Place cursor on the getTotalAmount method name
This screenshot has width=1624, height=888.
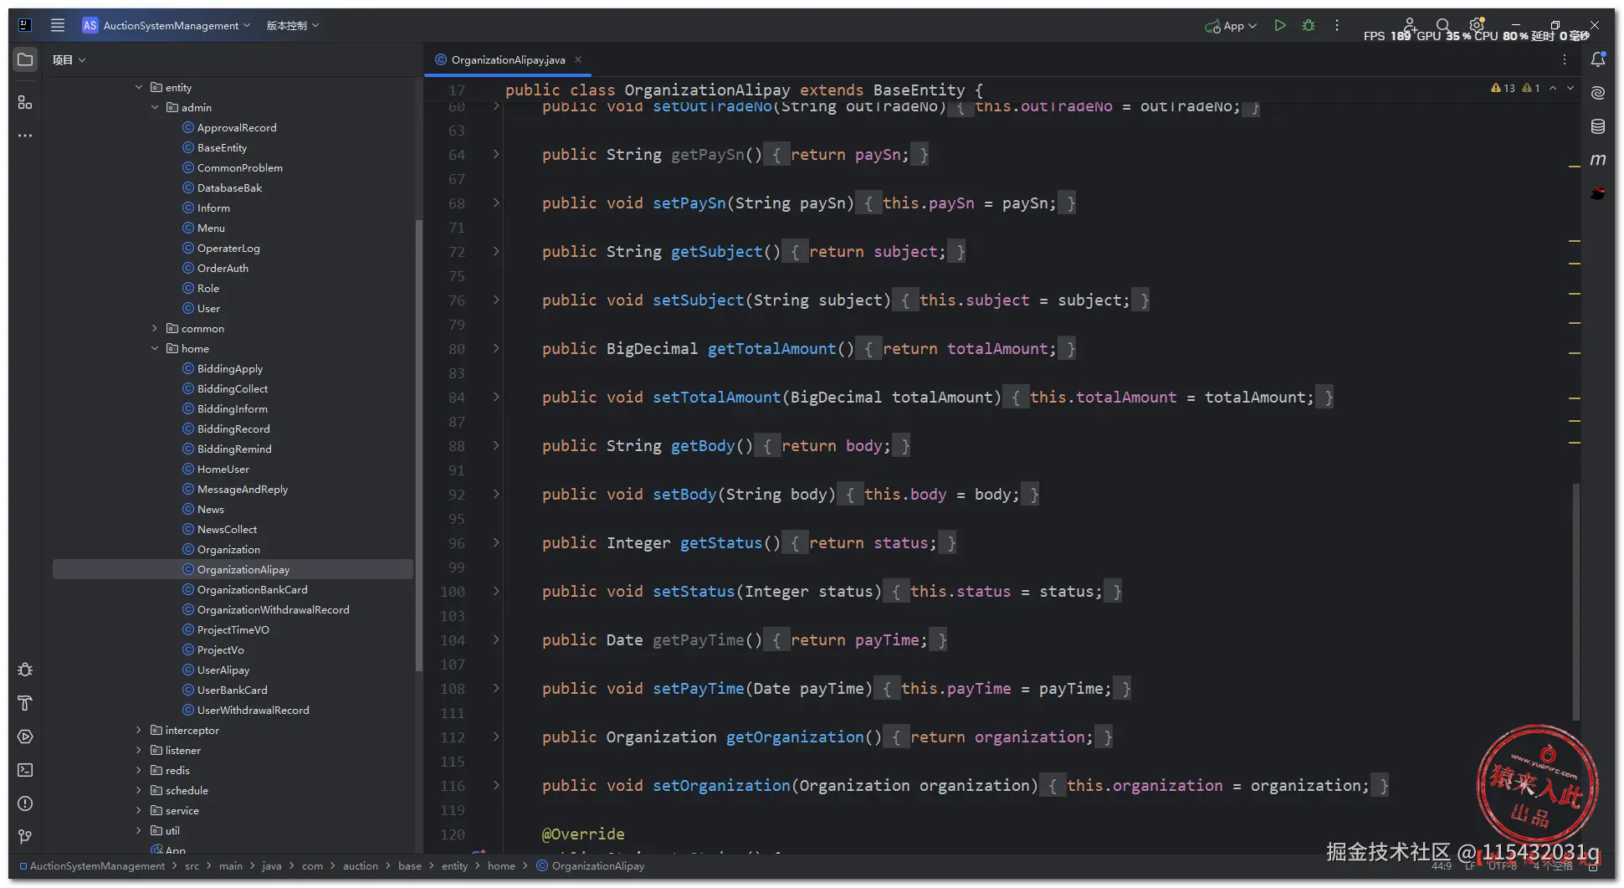pos(771,348)
